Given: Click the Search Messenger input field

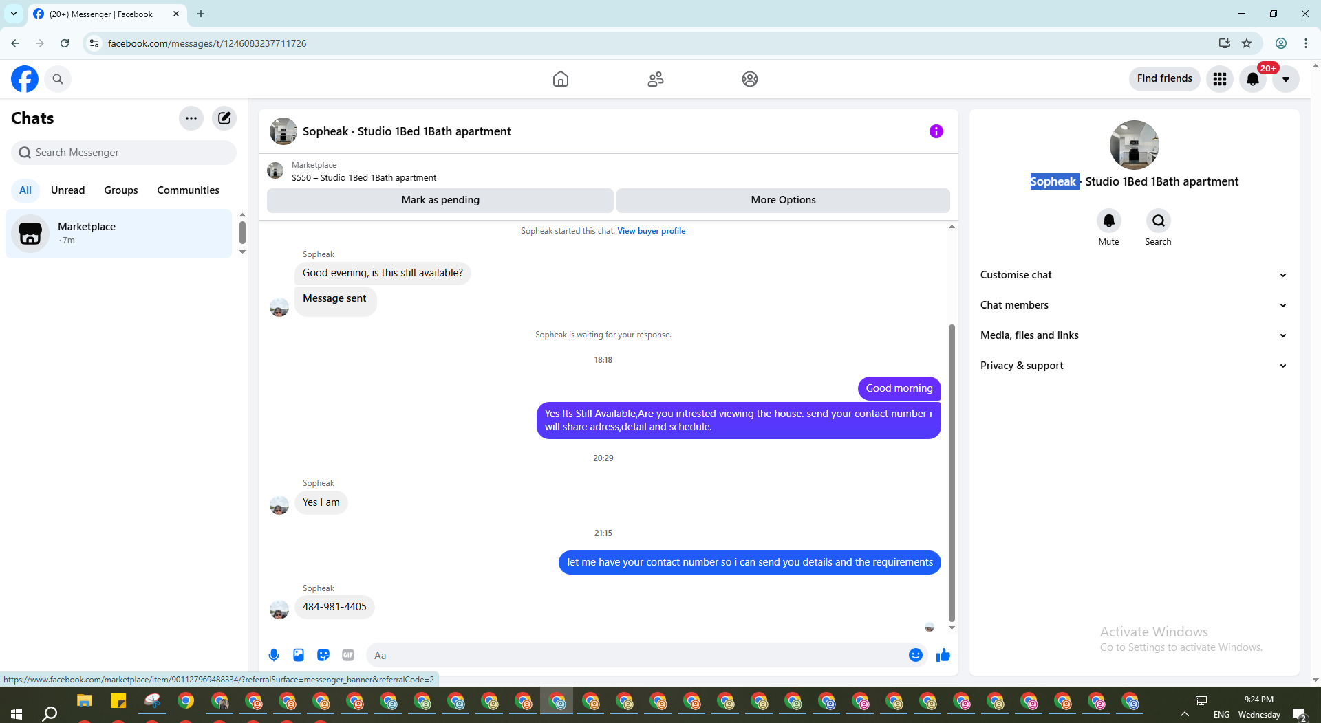Looking at the screenshot, I should pyautogui.click(x=124, y=153).
